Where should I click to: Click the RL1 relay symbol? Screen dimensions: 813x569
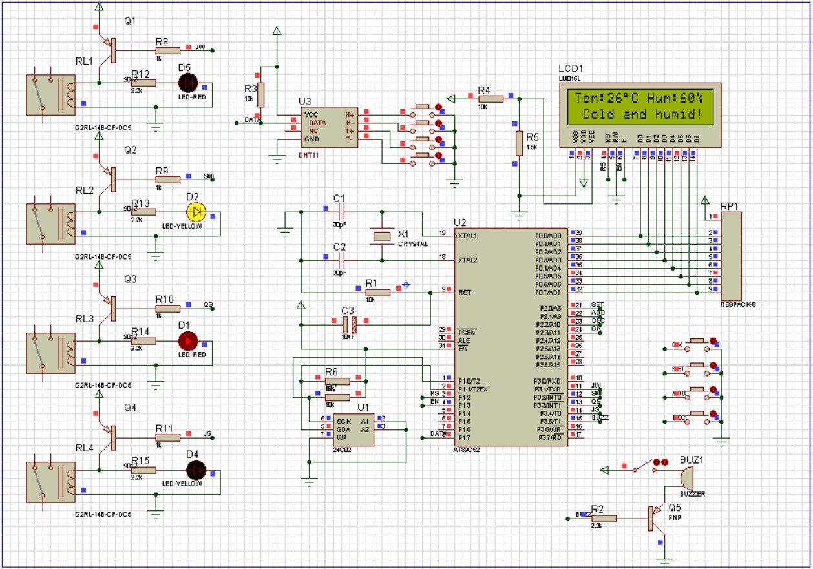[49, 94]
